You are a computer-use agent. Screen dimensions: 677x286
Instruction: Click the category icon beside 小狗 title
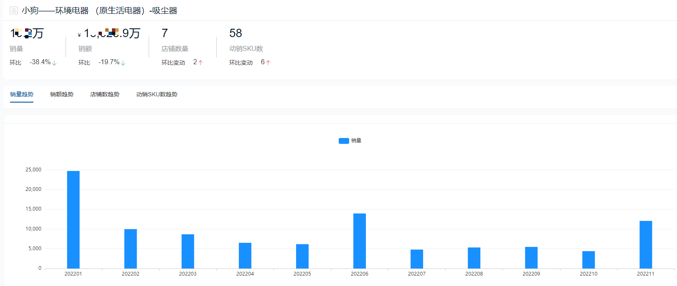(14, 10)
